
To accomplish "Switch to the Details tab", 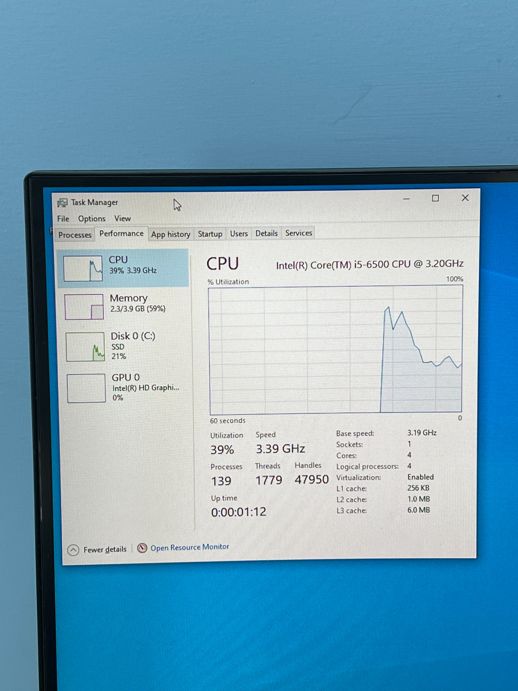I will point(266,233).
